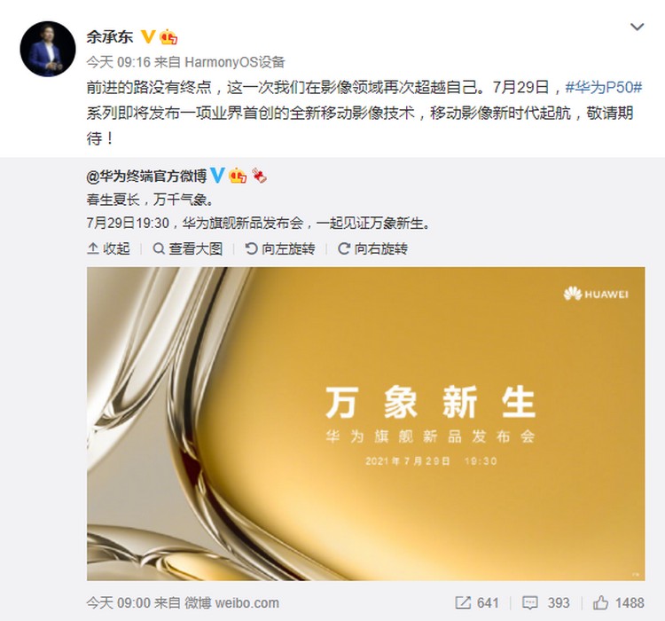
Task: Click the membership crown badge beside 余承东
Action: [168, 37]
